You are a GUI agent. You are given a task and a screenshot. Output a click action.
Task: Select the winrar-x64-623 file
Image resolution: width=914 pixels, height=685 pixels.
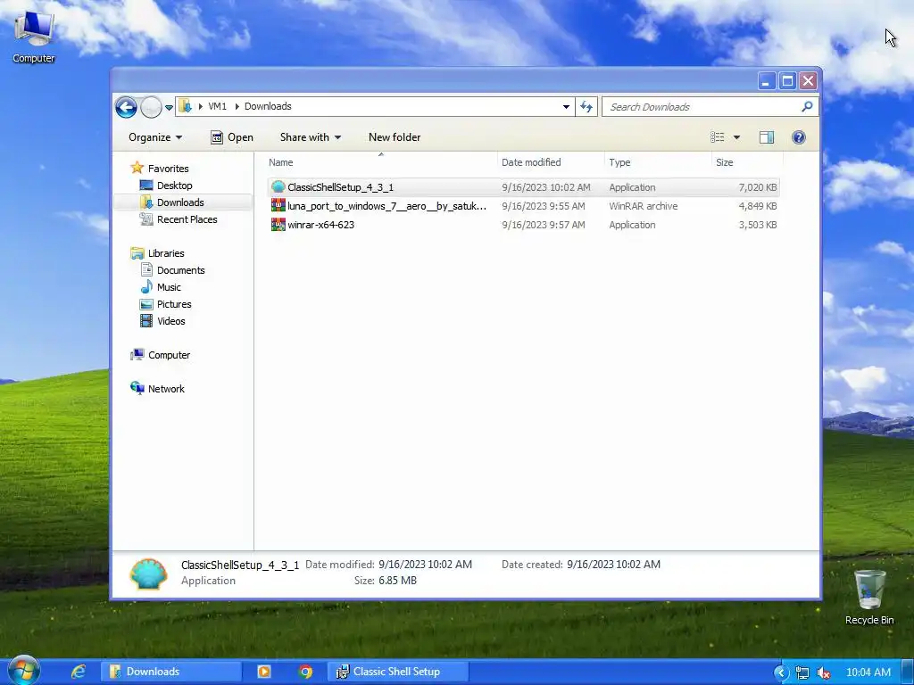523,225
